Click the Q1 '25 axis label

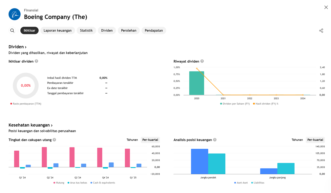point(133,178)
